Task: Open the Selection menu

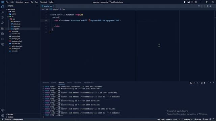Action: click(x=19, y=2)
